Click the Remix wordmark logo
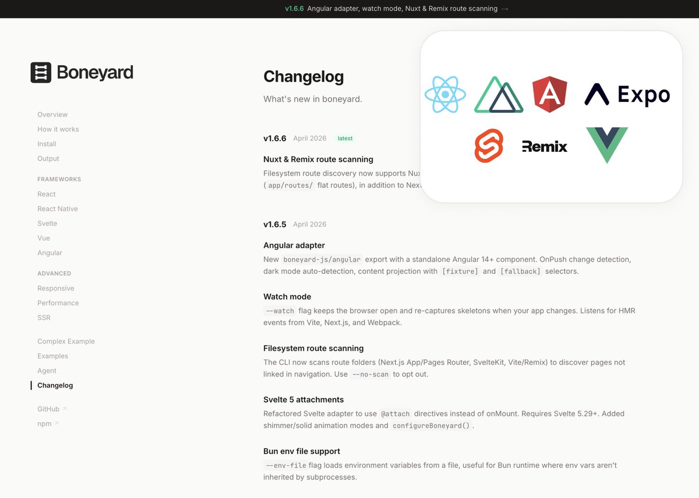The width and height of the screenshot is (699, 498). click(545, 146)
